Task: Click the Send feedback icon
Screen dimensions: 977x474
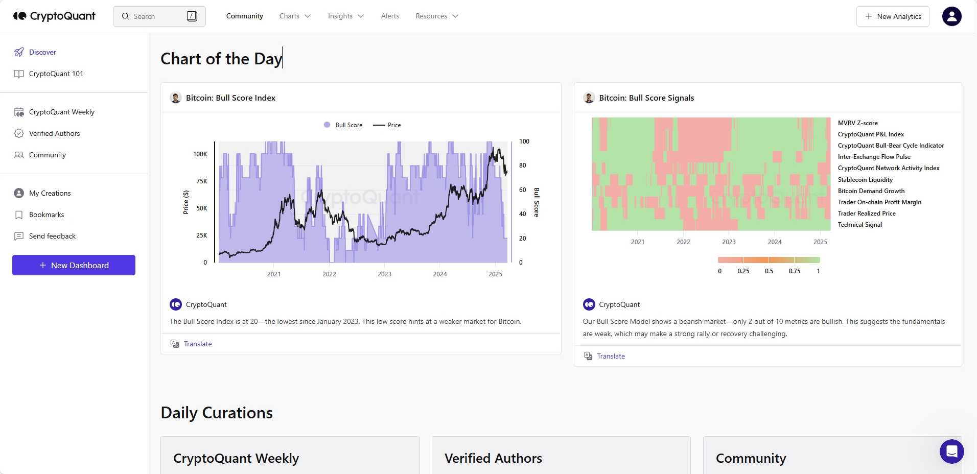Action: [x=18, y=236]
